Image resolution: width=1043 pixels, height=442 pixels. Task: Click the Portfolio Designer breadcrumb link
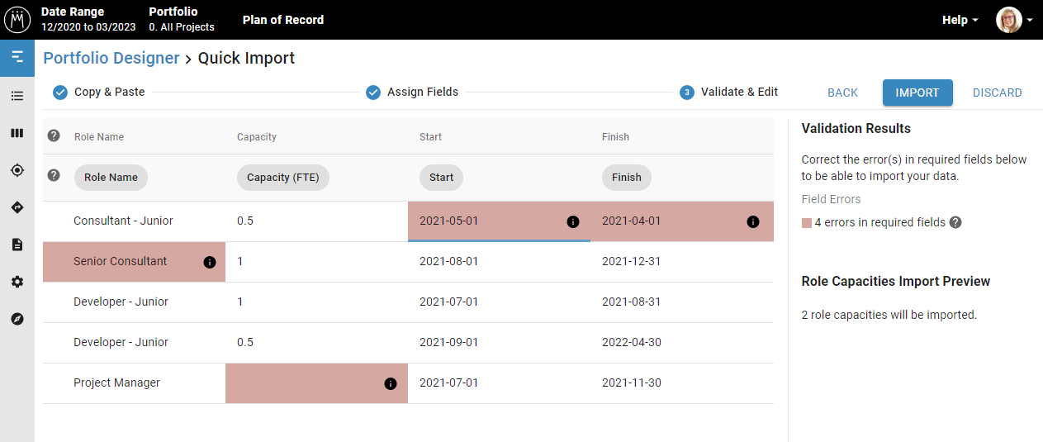[x=111, y=58]
